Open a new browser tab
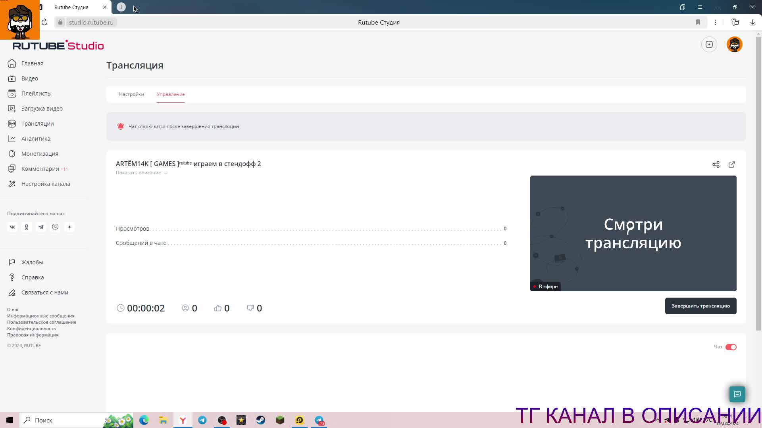This screenshot has height=428, width=762. pyautogui.click(x=121, y=7)
